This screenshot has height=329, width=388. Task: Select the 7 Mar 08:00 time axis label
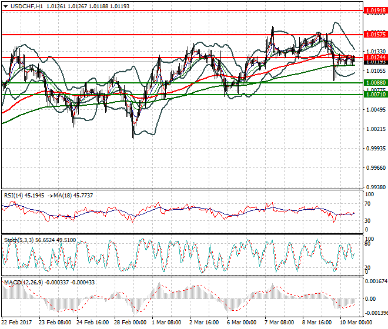(279, 323)
